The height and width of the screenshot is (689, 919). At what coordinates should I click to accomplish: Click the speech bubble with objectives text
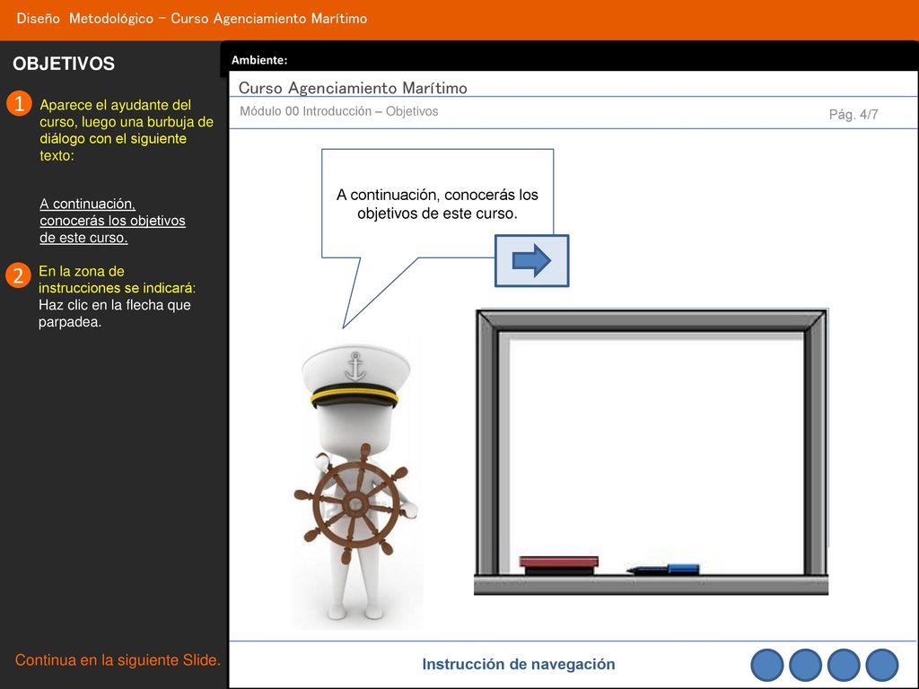[437, 204]
